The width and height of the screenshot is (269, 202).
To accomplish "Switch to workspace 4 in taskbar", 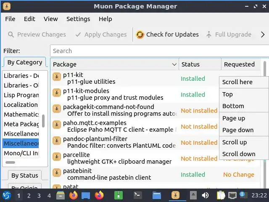I will (49, 196).
